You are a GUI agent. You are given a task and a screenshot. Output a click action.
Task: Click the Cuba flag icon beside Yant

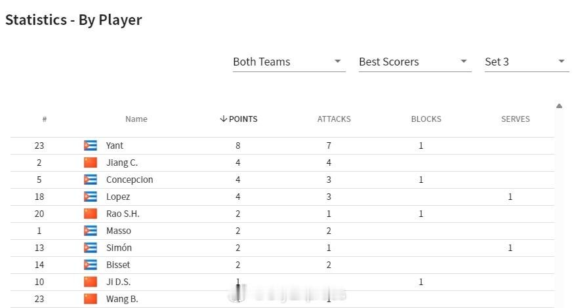(x=91, y=145)
